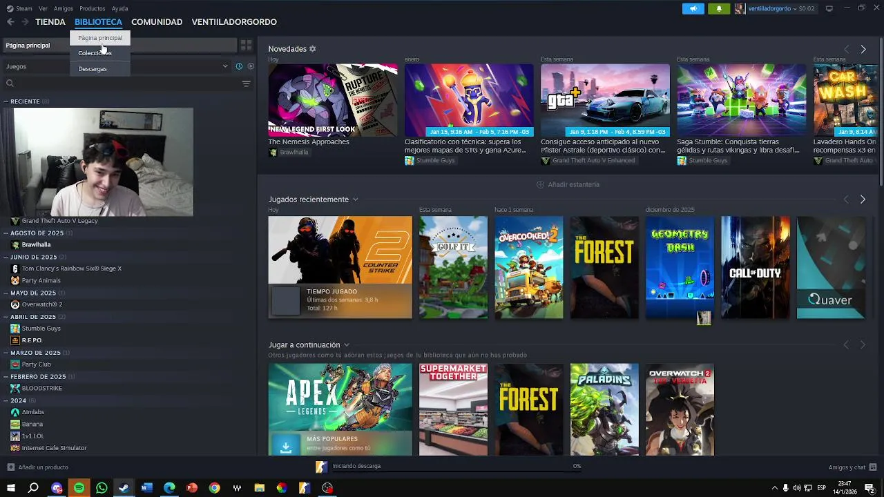The image size is (884, 497).
Task: Click Añadir un producto
Action: [44, 467]
